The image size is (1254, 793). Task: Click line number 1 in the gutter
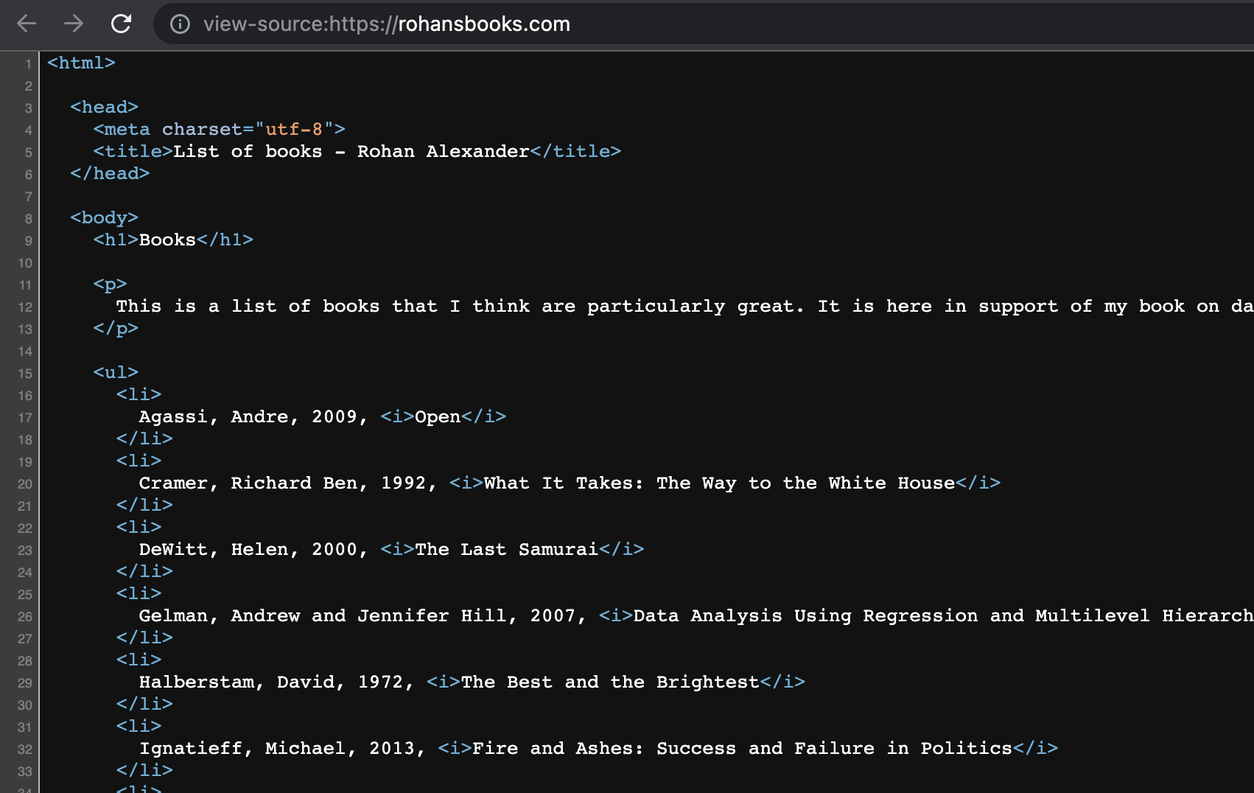pos(28,64)
